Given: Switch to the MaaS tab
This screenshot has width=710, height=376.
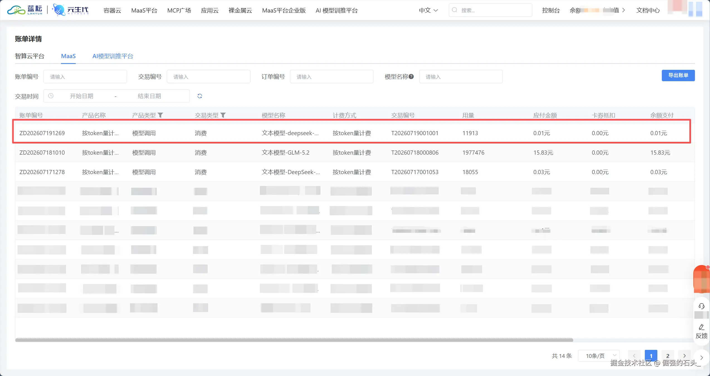Looking at the screenshot, I should (x=68, y=56).
